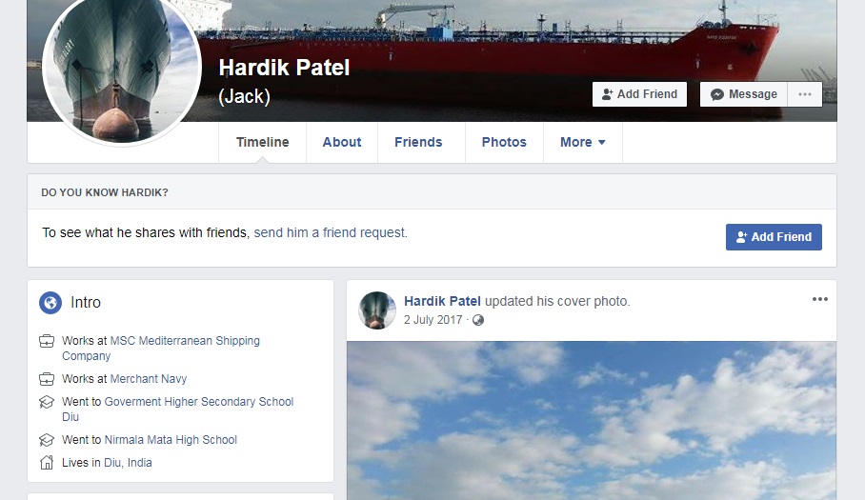Open the post options three-dot menu
This screenshot has width=865, height=500.
click(820, 299)
